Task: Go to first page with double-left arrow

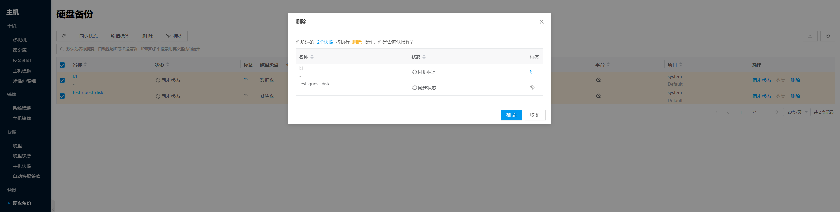Action: (x=717, y=112)
